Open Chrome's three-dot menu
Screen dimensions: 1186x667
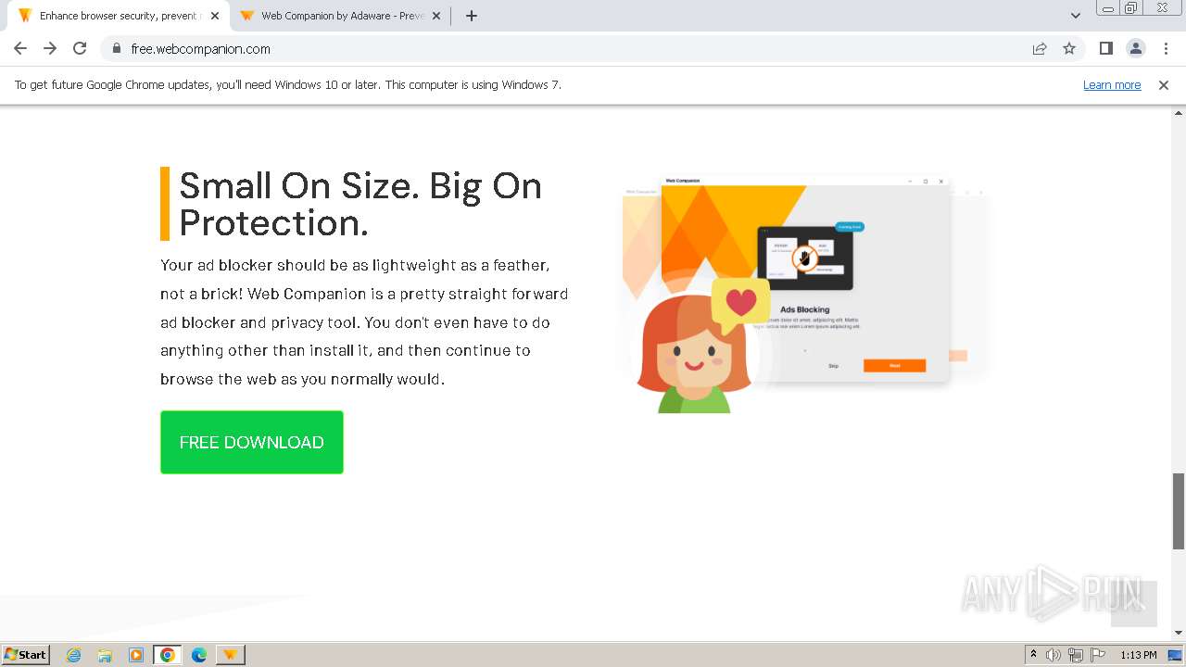1167,48
